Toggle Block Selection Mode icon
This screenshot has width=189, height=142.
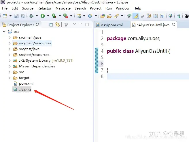tap(156, 16)
